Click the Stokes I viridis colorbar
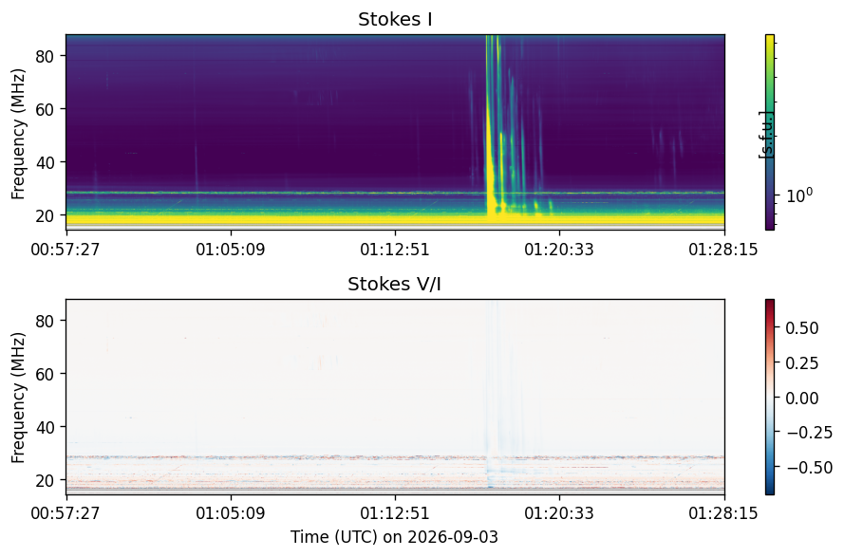Image resolution: width=844 pixels, height=557 pixels. coord(770,133)
